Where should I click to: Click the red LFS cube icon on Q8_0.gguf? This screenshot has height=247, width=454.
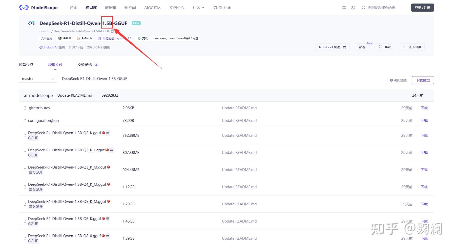tap(103, 236)
